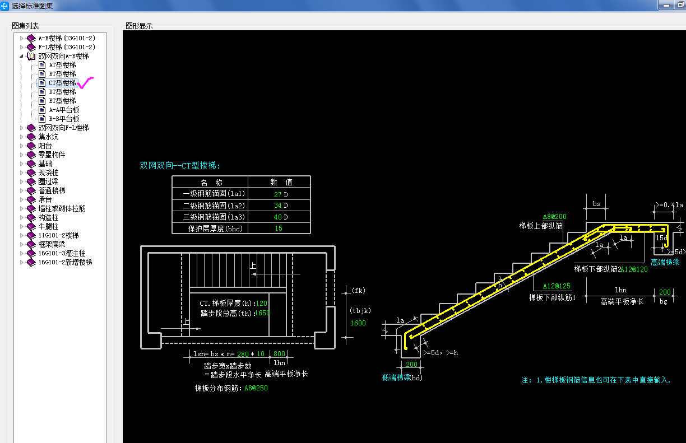Click the document icon of BT型楼梯

coord(42,74)
